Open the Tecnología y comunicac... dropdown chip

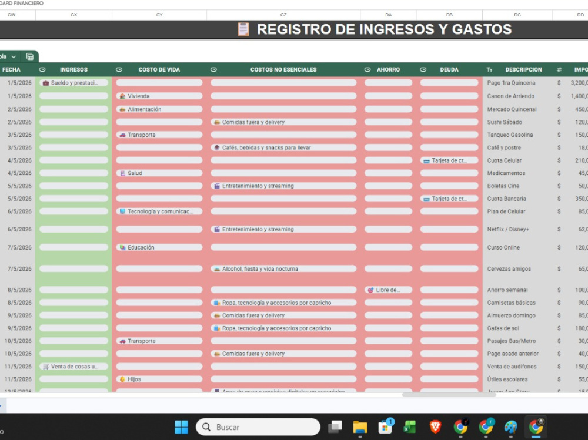(x=159, y=211)
